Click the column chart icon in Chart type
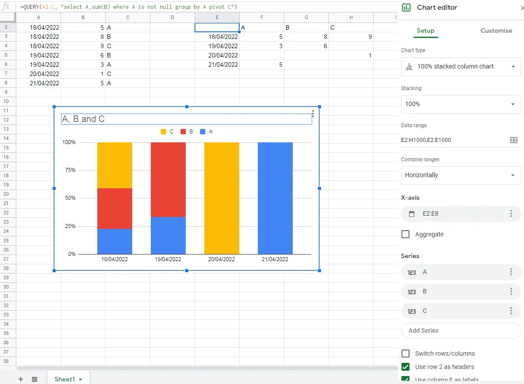The height and width of the screenshot is (384, 524). pos(409,66)
